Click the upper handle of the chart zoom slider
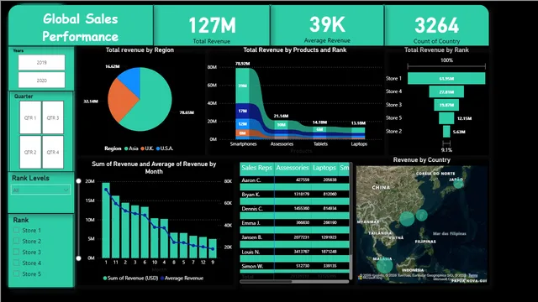 (x=78, y=181)
